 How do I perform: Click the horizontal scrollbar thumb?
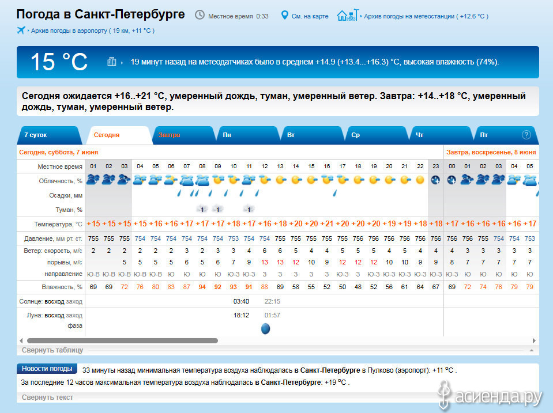coord(122,340)
